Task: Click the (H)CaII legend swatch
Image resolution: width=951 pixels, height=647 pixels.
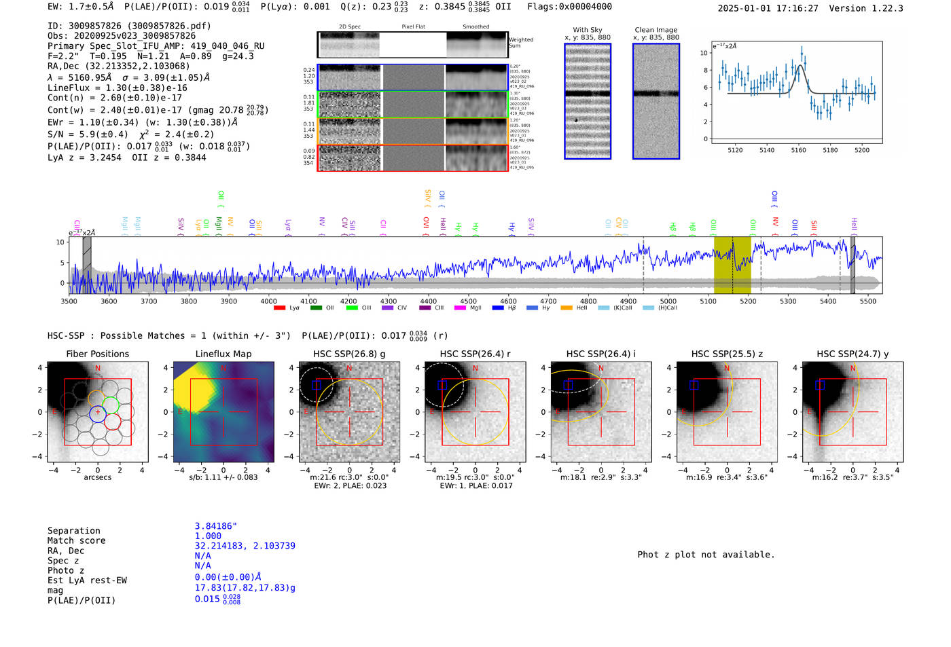Action: 649,308
